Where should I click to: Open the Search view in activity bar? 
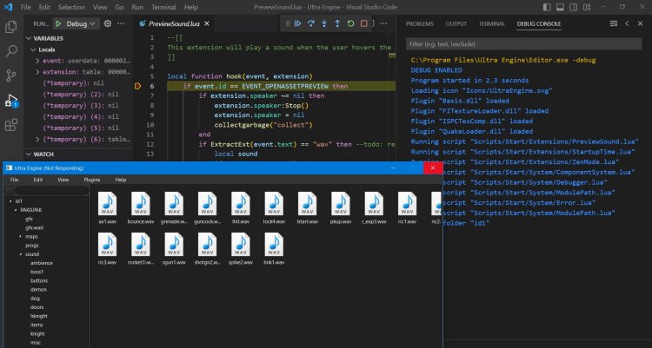coord(11,51)
